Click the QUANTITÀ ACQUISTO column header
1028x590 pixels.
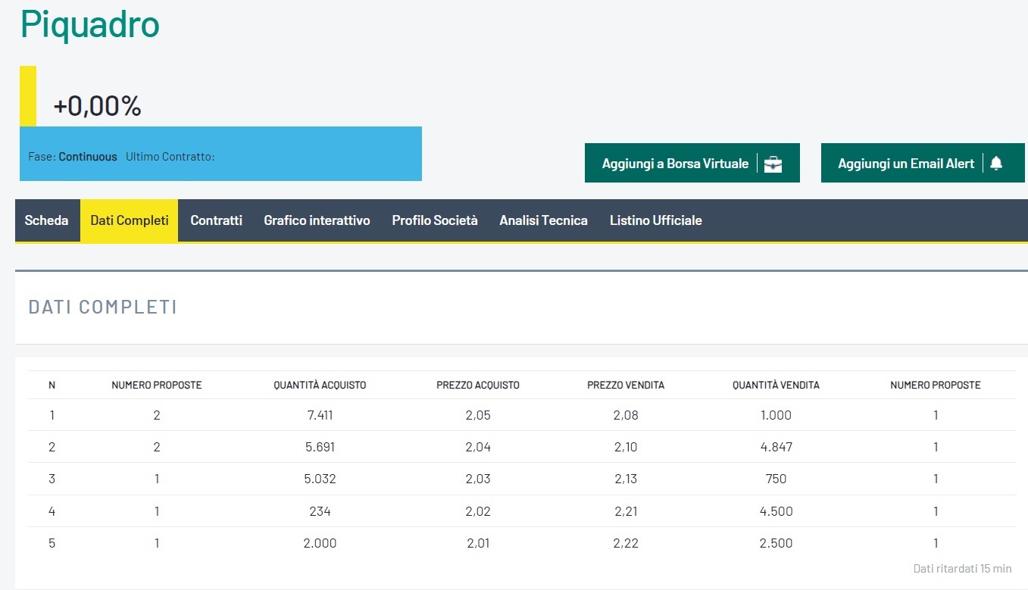point(320,385)
